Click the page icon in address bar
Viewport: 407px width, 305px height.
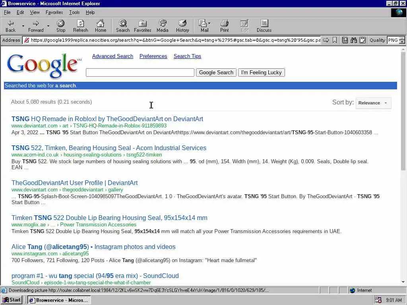pyautogui.click(x=26, y=40)
